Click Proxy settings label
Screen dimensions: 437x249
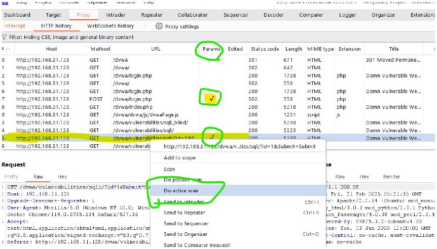click(182, 26)
